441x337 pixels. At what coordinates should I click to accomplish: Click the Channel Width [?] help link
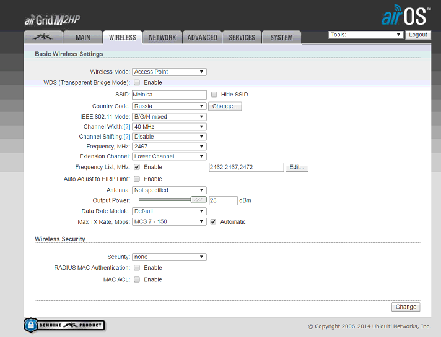click(127, 127)
